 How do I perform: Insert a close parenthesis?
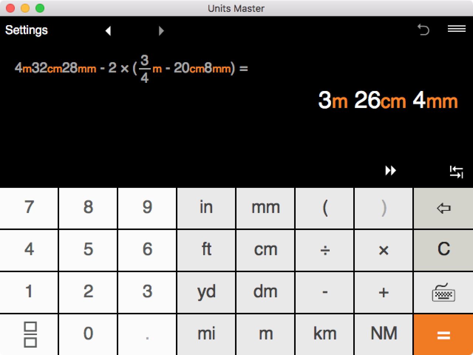click(x=384, y=208)
